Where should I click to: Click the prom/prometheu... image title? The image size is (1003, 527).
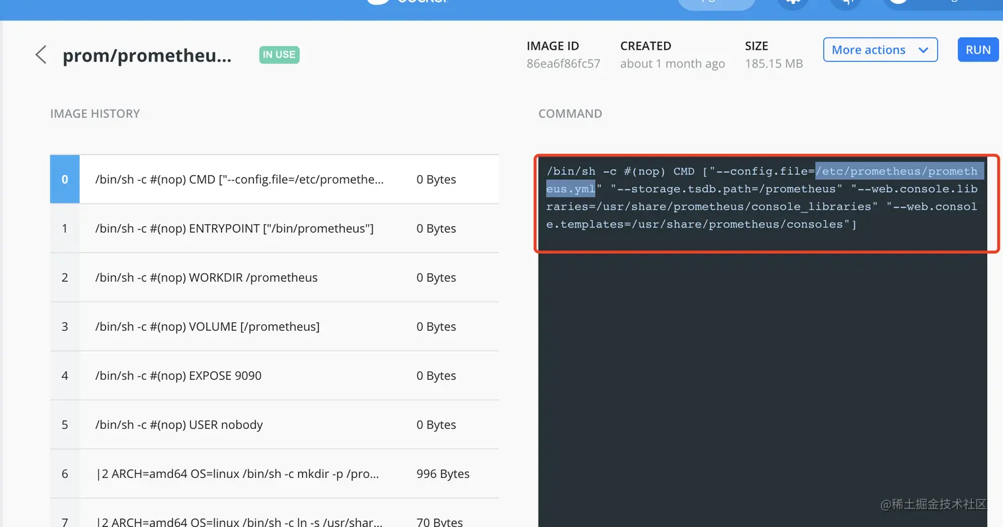(x=147, y=56)
